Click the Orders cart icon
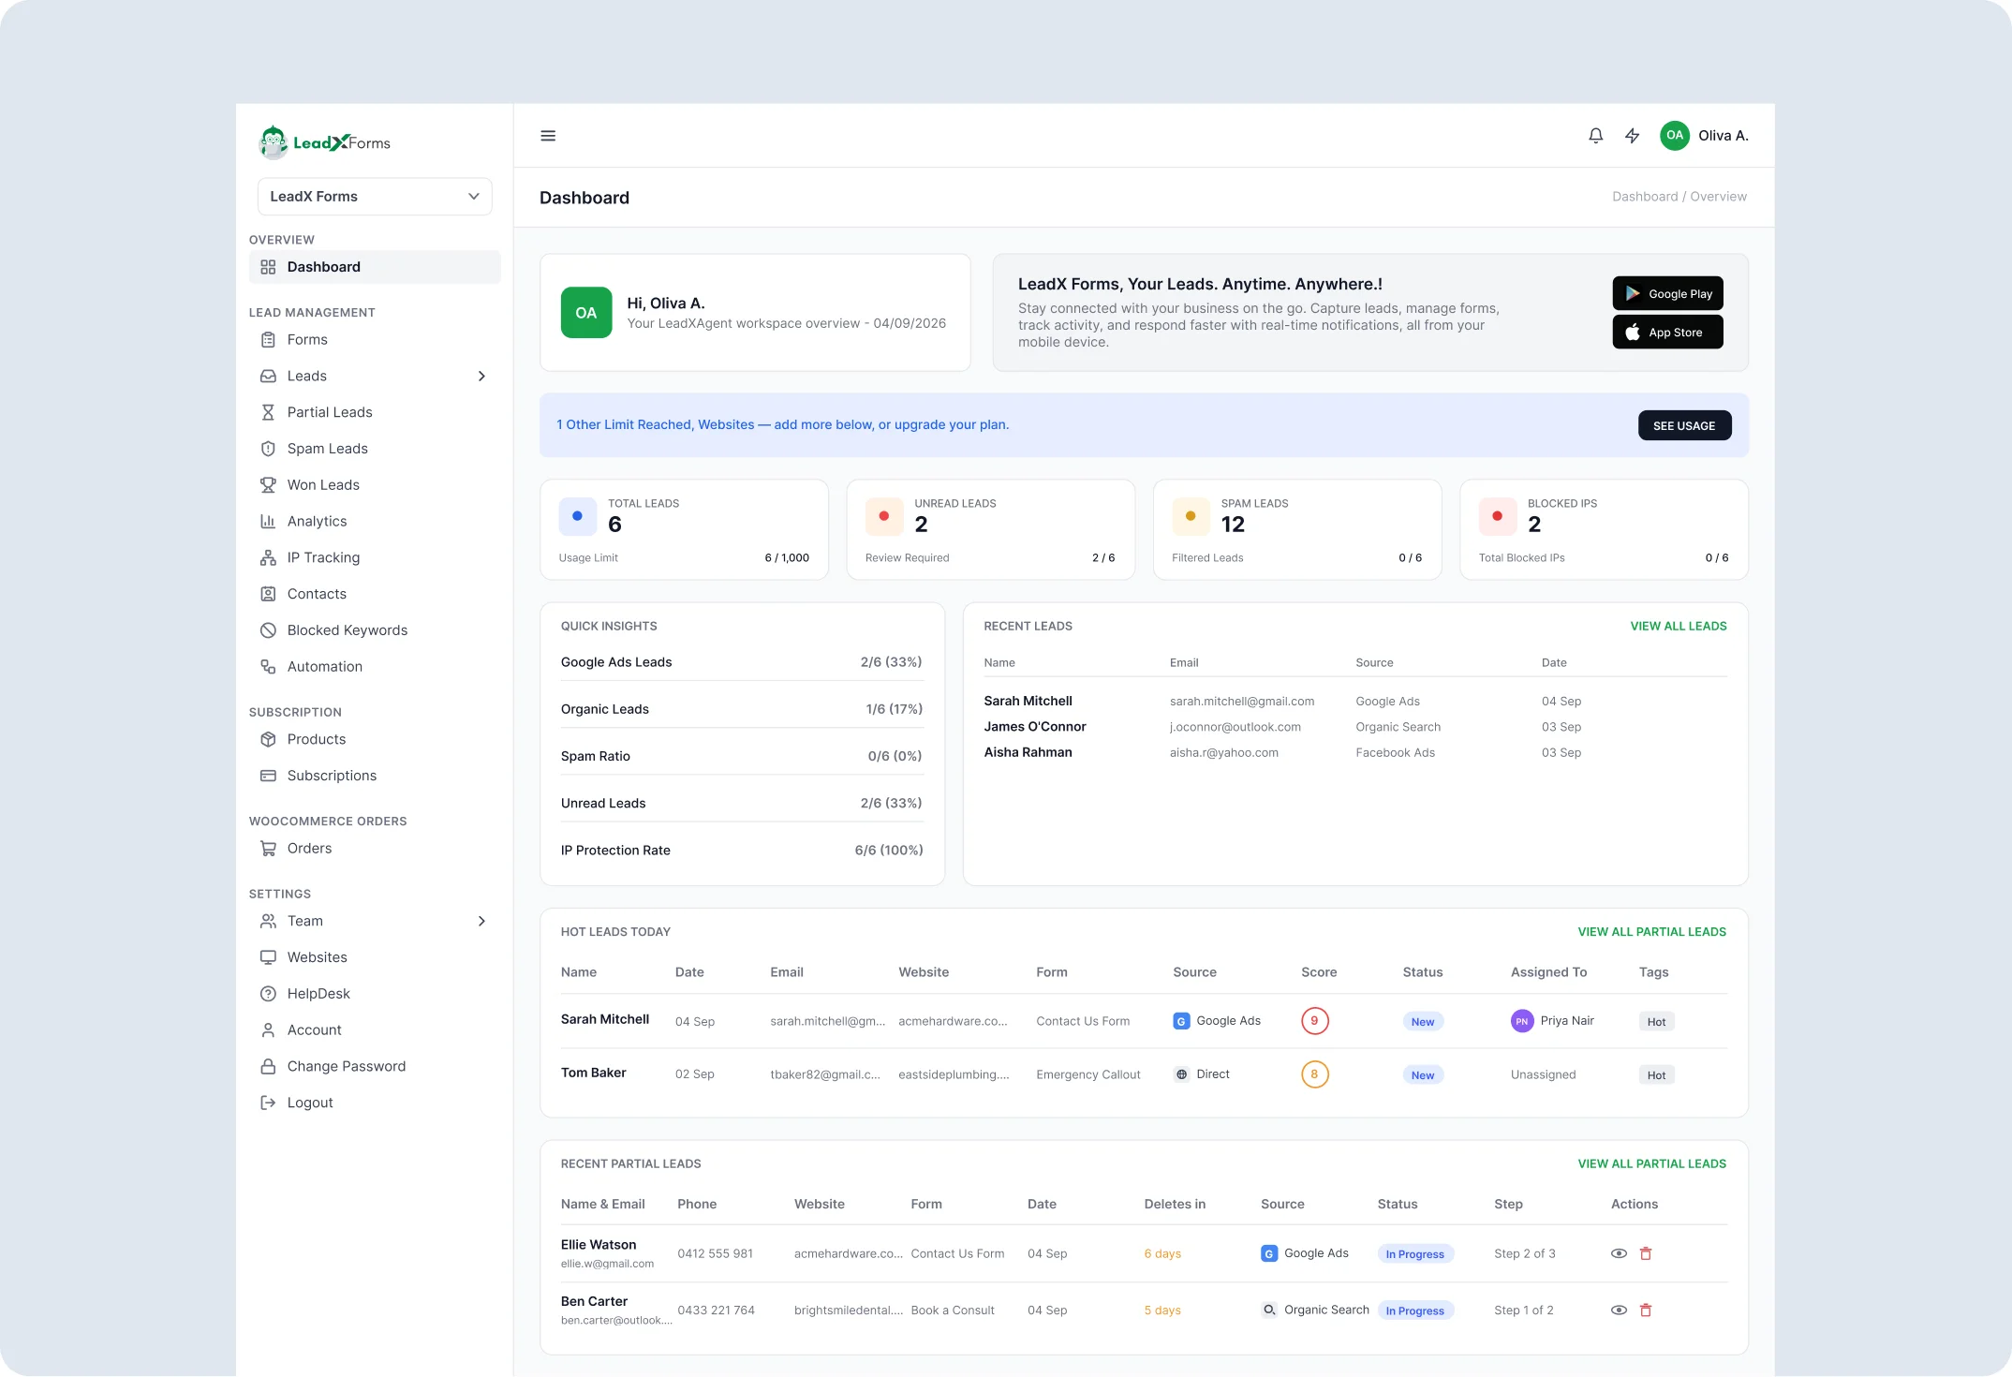This screenshot has width=2012, height=1377. 268,849
